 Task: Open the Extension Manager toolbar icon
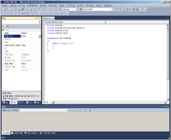(x=137, y=9)
